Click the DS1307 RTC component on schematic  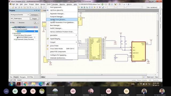tap(138, 51)
